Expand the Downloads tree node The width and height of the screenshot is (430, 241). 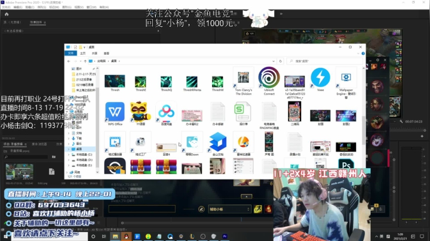tap(69, 138)
